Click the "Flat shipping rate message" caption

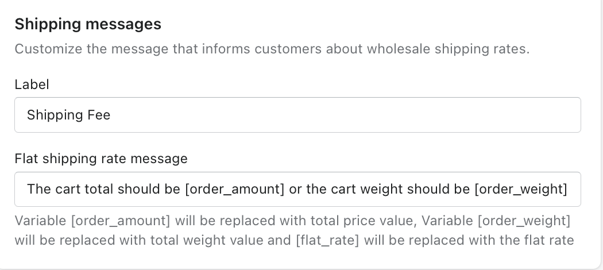tap(101, 159)
